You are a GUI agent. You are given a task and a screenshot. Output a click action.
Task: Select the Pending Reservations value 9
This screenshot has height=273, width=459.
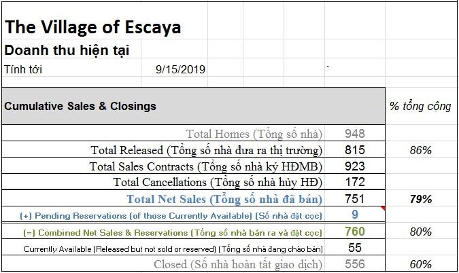[355, 215]
